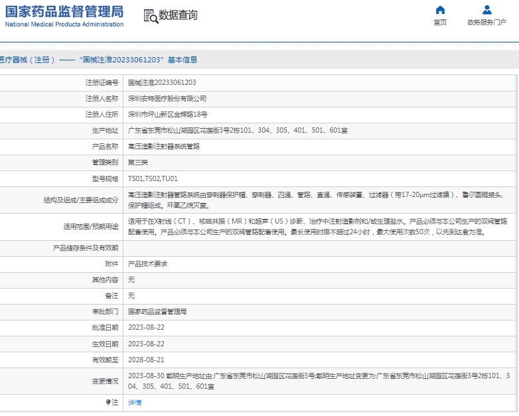Click National Medical Products Administration English subtitle

point(64,24)
